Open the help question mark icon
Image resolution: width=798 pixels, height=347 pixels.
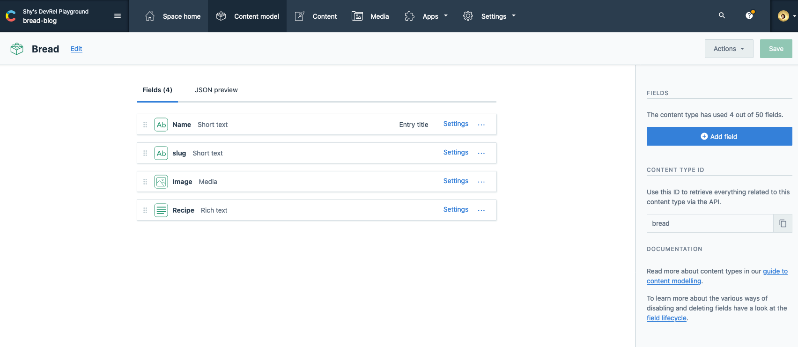pyautogui.click(x=749, y=15)
